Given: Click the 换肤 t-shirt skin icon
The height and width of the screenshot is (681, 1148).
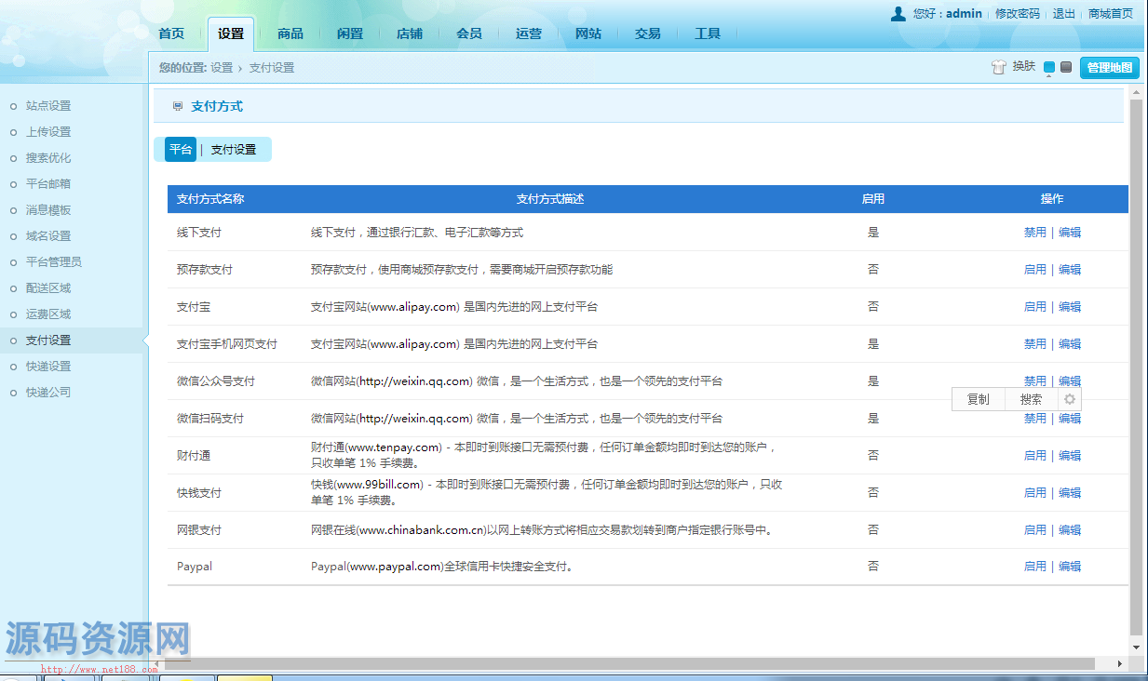Looking at the screenshot, I should click(x=999, y=67).
